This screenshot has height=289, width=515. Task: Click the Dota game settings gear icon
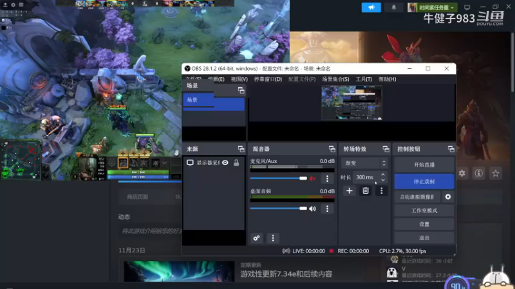(x=13, y=4)
